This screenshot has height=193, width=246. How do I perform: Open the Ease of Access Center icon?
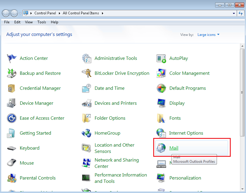12,118
